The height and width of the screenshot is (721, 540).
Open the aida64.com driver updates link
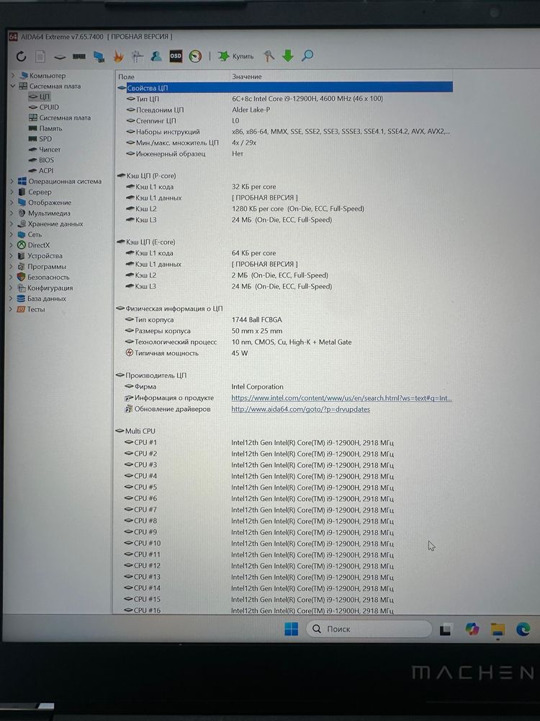click(301, 410)
